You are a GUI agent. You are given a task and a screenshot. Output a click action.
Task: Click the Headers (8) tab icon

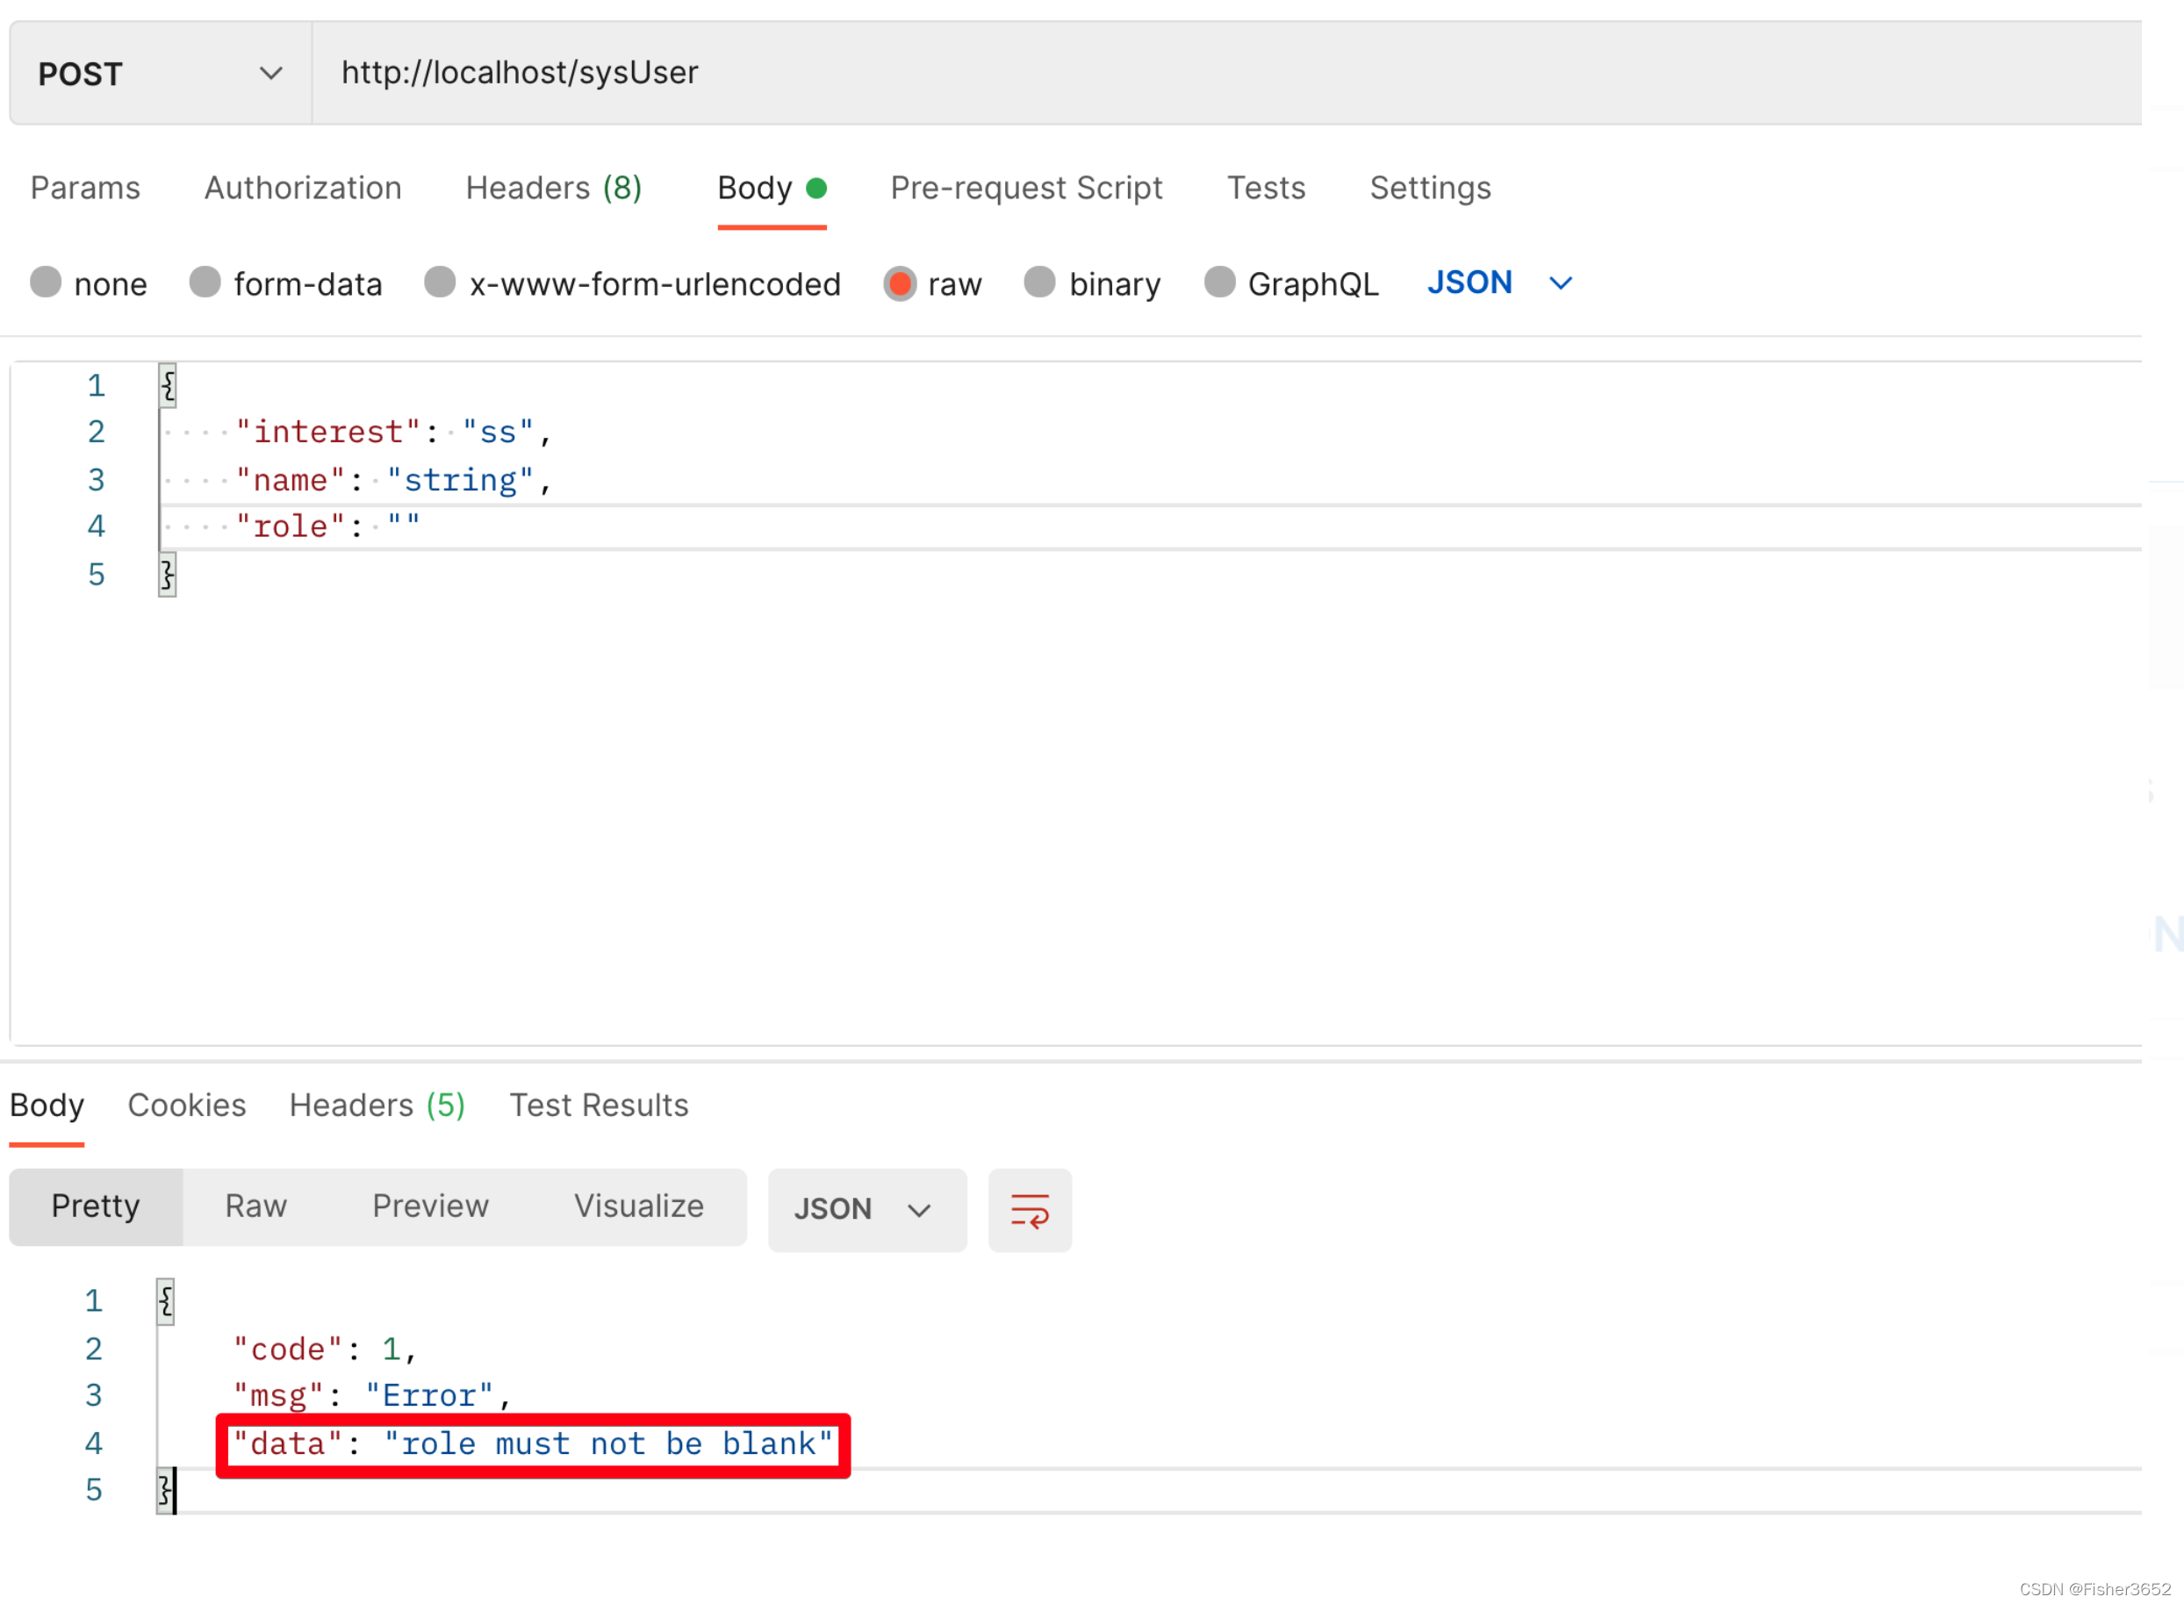[555, 188]
